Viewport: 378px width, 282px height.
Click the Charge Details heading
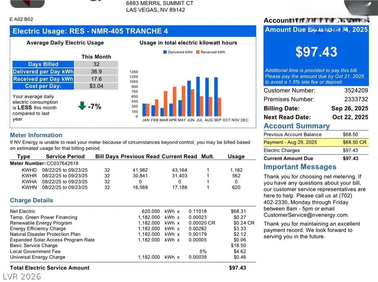(x=31, y=200)
